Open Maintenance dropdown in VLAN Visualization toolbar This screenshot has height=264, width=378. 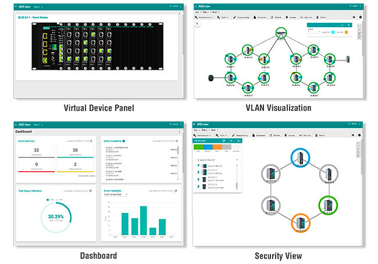pos(204,17)
